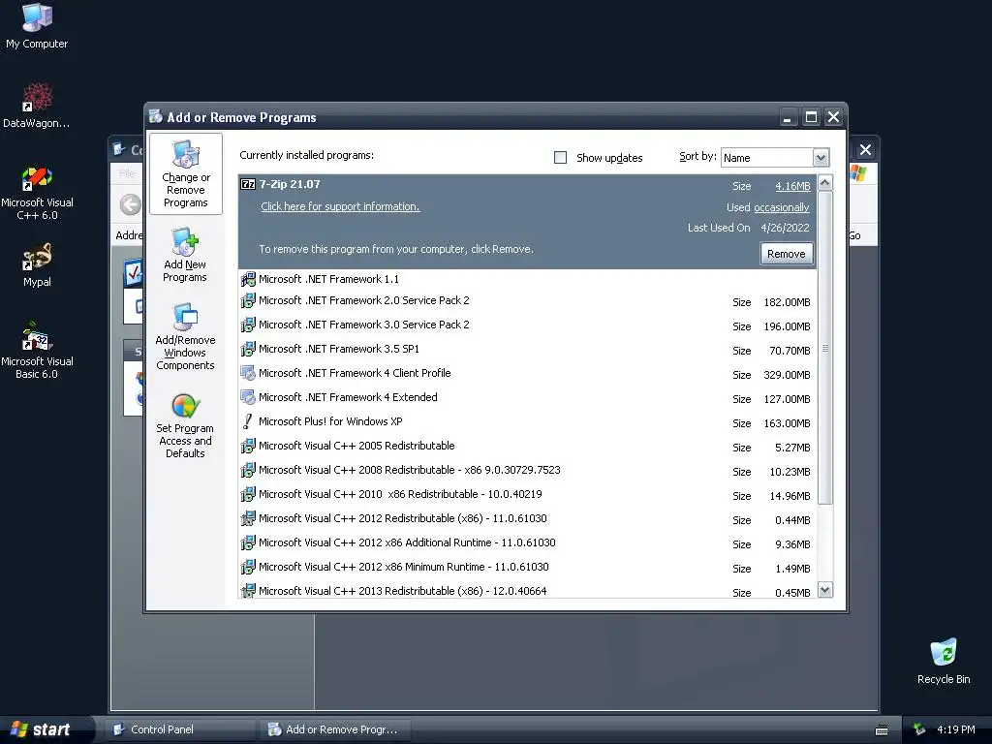The image size is (992, 744).
Task: Open the Sort by Name dropdown
Action: coord(821,158)
